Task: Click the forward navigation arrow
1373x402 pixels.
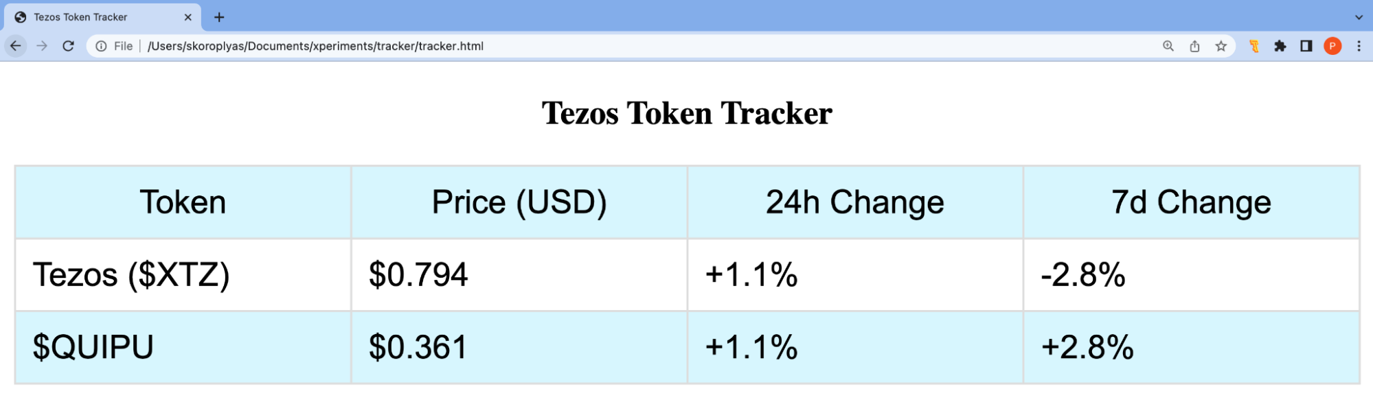Action: (42, 46)
